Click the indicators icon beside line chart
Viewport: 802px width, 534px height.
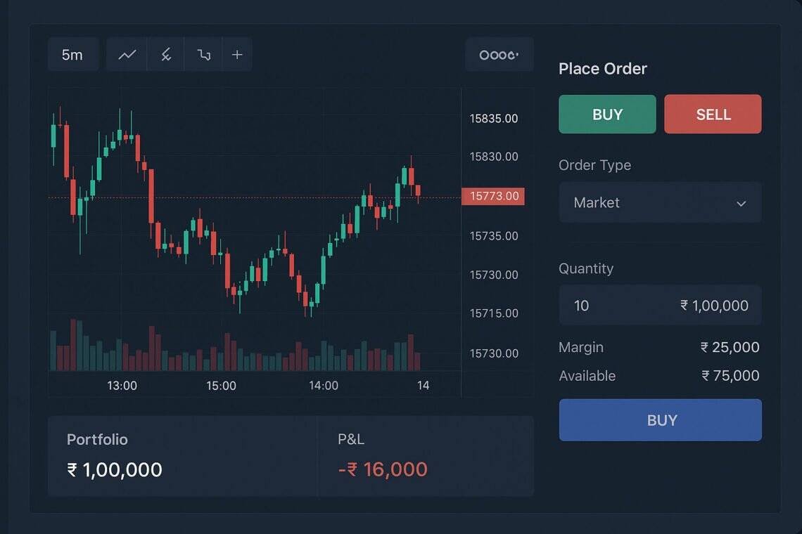166,55
